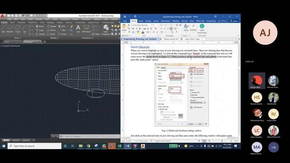
Task: Show the +12 more participants
Action: click(273, 147)
